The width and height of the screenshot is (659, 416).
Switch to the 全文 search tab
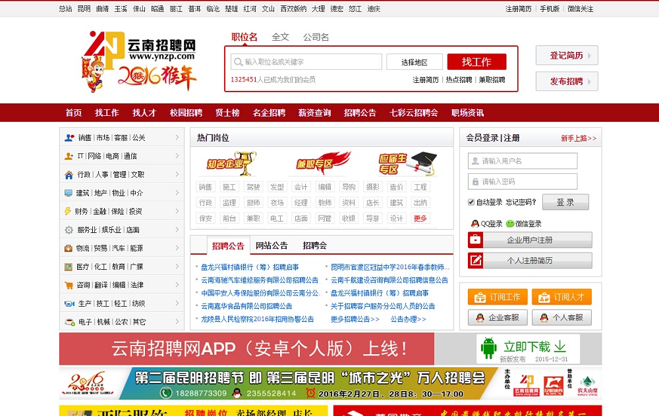point(280,37)
